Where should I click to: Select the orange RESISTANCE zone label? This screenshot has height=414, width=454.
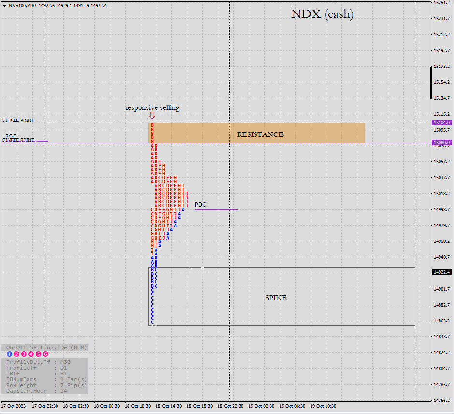[x=260, y=134]
